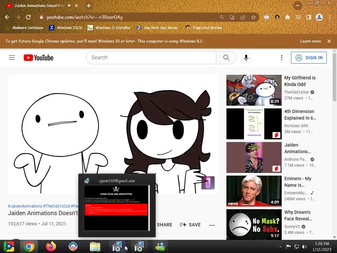Click the Nicholas GKK channel name
The width and height of the screenshot is (337, 253).
(296, 126)
